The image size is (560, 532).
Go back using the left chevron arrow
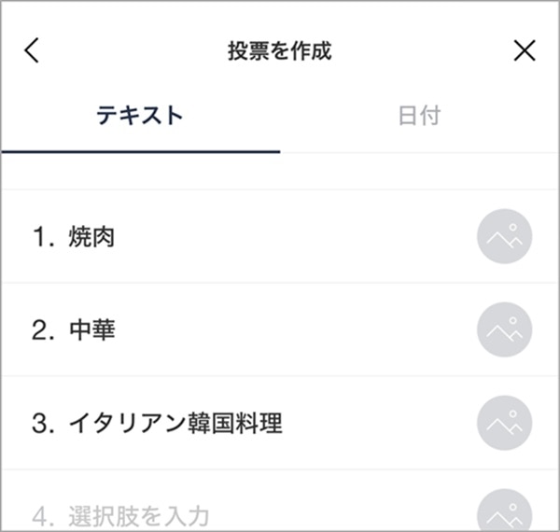click(x=32, y=50)
